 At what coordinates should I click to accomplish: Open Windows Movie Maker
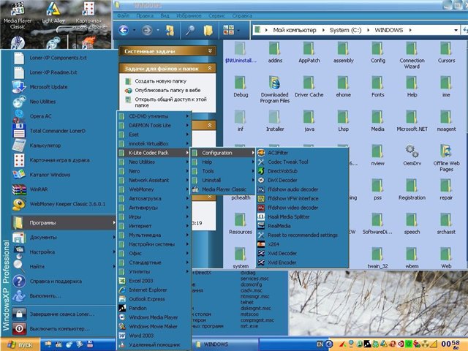tap(154, 327)
